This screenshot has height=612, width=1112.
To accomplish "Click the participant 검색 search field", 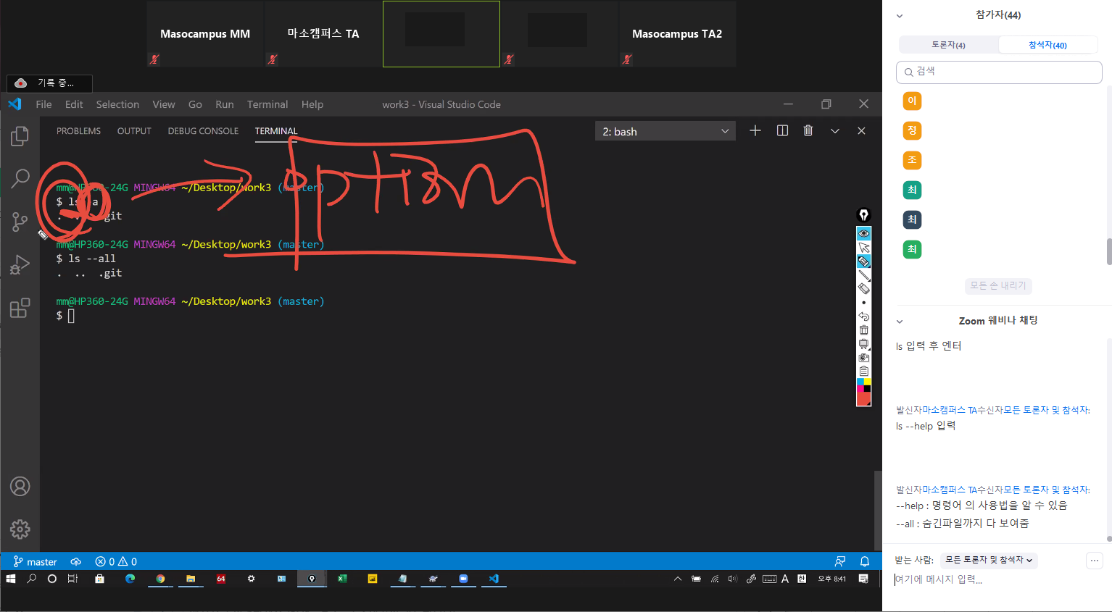I will 999,72.
